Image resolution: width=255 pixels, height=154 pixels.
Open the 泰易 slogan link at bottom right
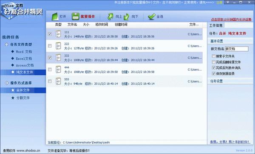(x=230, y=142)
